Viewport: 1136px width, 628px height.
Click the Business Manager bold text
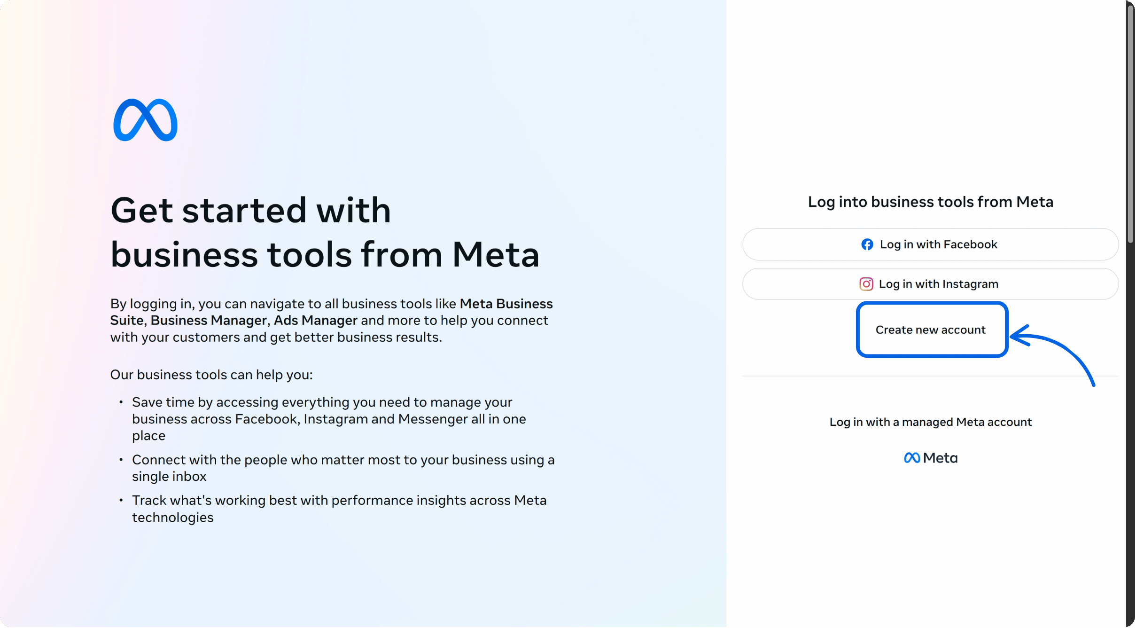click(x=207, y=320)
